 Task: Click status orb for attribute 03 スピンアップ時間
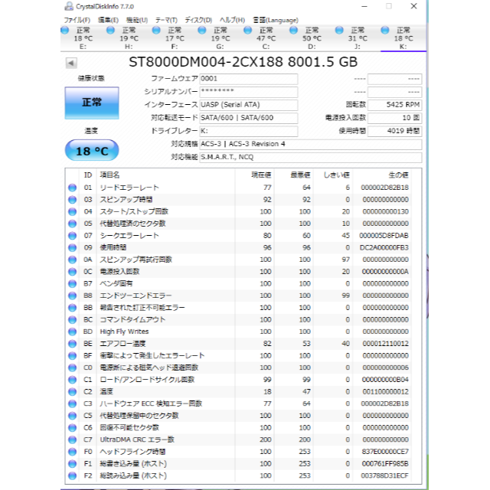72,200
